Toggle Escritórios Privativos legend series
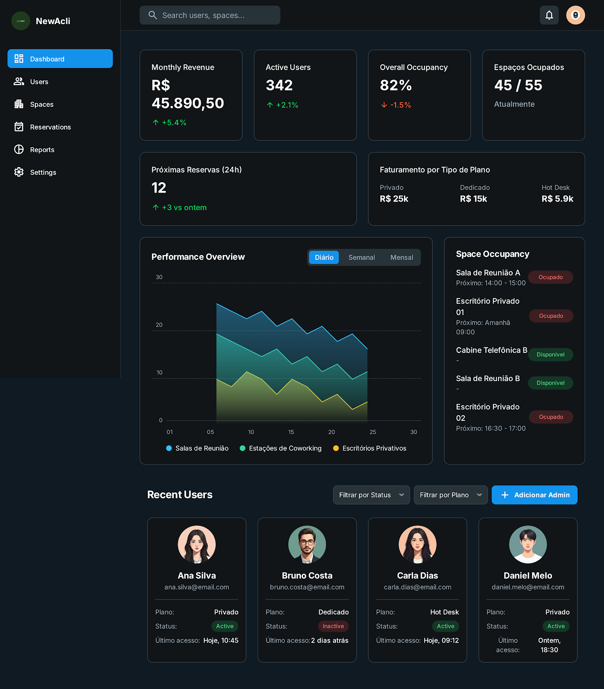The image size is (604, 689). [x=370, y=448]
